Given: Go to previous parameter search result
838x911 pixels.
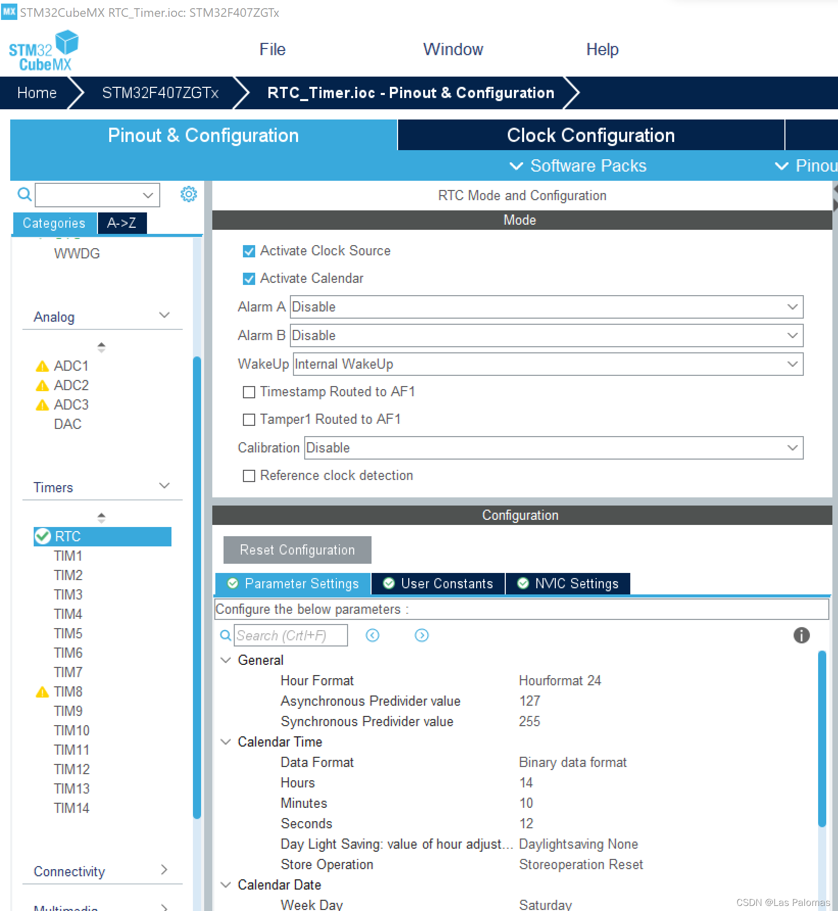Looking at the screenshot, I should click(x=373, y=635).
